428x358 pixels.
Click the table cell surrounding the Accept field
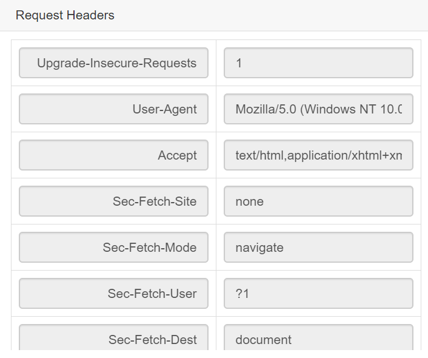113,155
